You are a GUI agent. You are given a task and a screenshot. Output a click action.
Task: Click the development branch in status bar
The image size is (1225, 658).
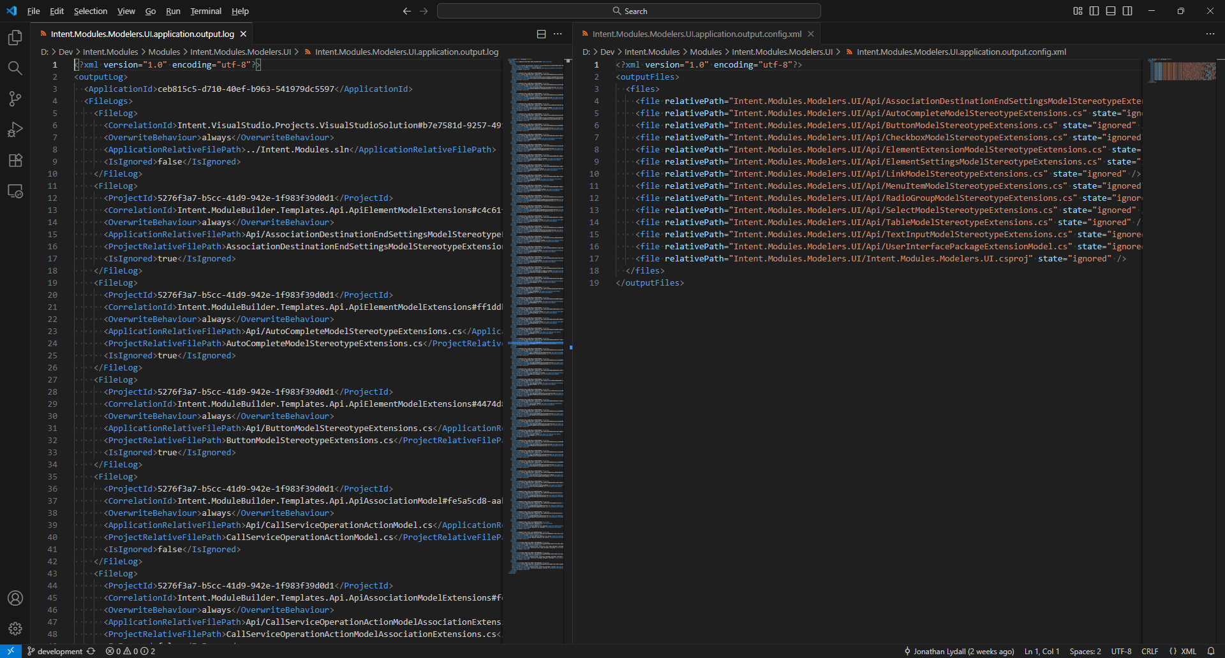tap(56, 651)
